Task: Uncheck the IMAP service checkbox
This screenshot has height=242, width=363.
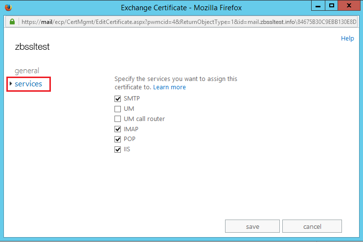Action: point(117,129)
